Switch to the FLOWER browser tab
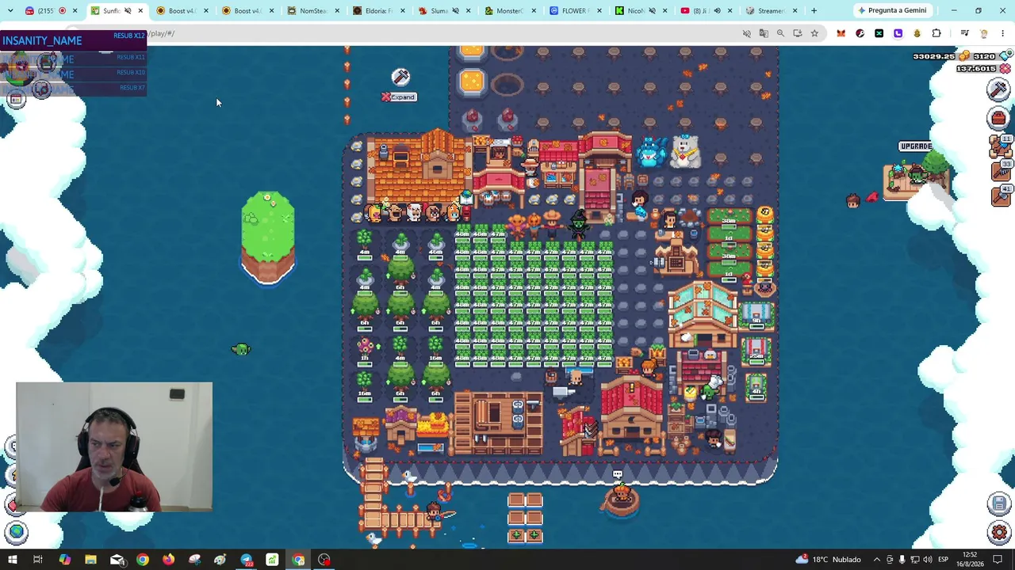The height and width of the screenshot is (570, 1015). tap(576, 10)
